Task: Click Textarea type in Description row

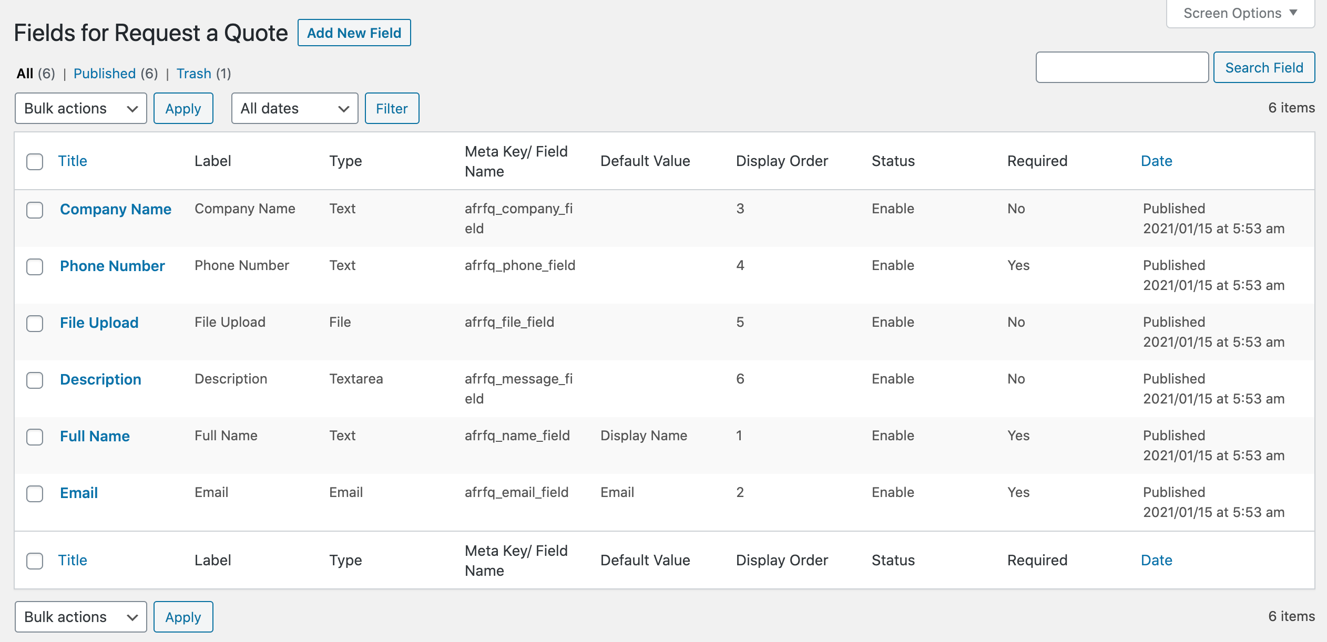Action: pyautogui.click(x=356, y=379)
